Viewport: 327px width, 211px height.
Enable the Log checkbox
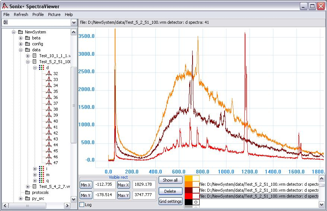pos(82,205)
